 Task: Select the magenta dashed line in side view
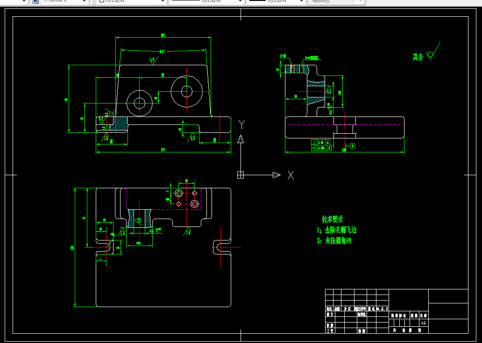pyautogui.click(x=344, y=124)
